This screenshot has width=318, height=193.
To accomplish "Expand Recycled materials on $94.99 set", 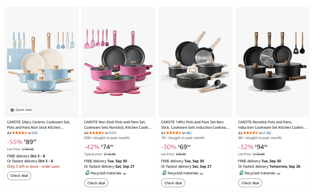I will pyautogui.click(x=278, y=173).
